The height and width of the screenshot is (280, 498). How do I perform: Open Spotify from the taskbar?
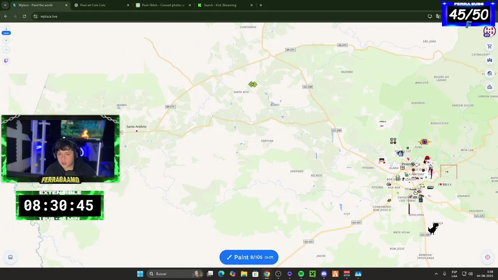(301, 274)
